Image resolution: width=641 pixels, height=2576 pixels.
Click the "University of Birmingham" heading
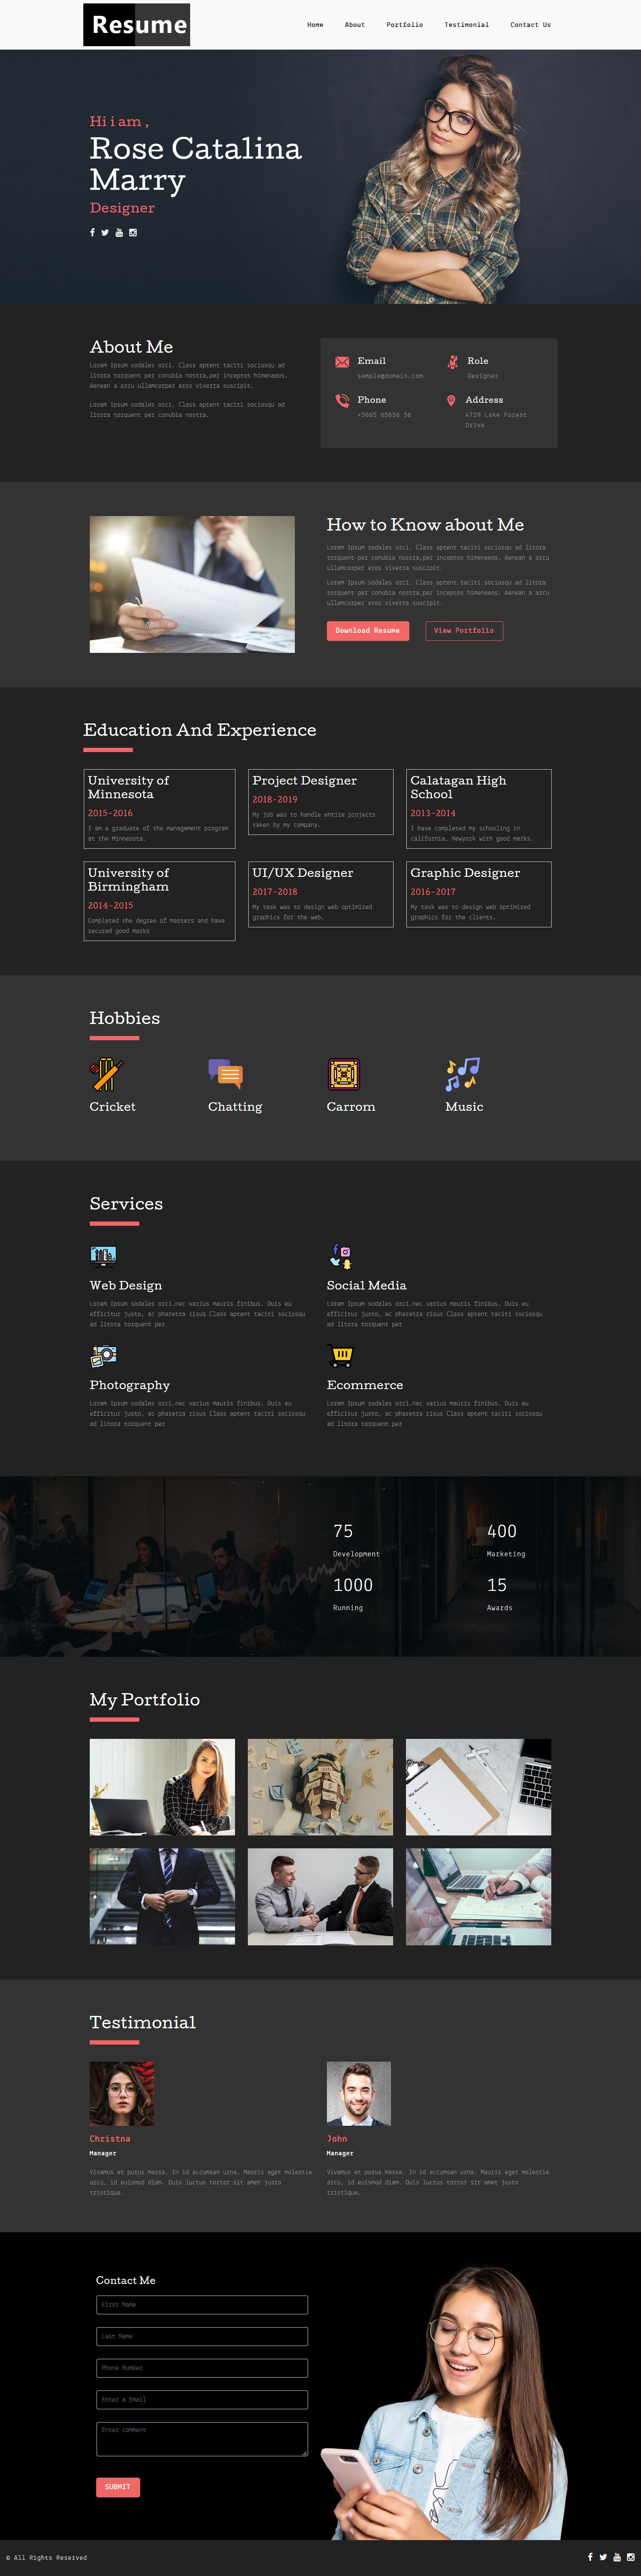(x=128, y=880)
